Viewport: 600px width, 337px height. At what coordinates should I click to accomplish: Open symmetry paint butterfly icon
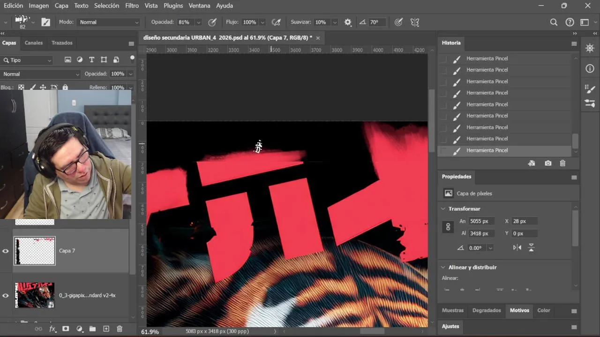pos(414,22)
